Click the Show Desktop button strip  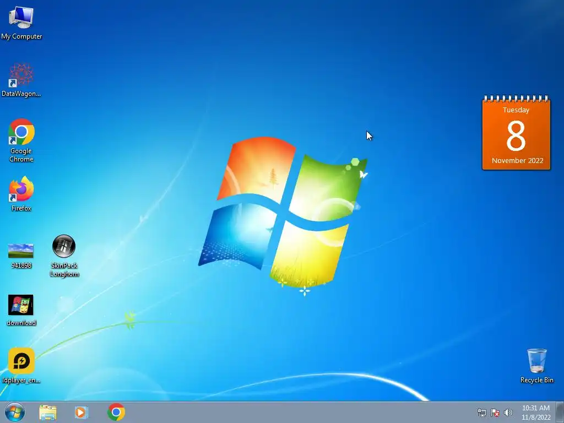point(560,413)
